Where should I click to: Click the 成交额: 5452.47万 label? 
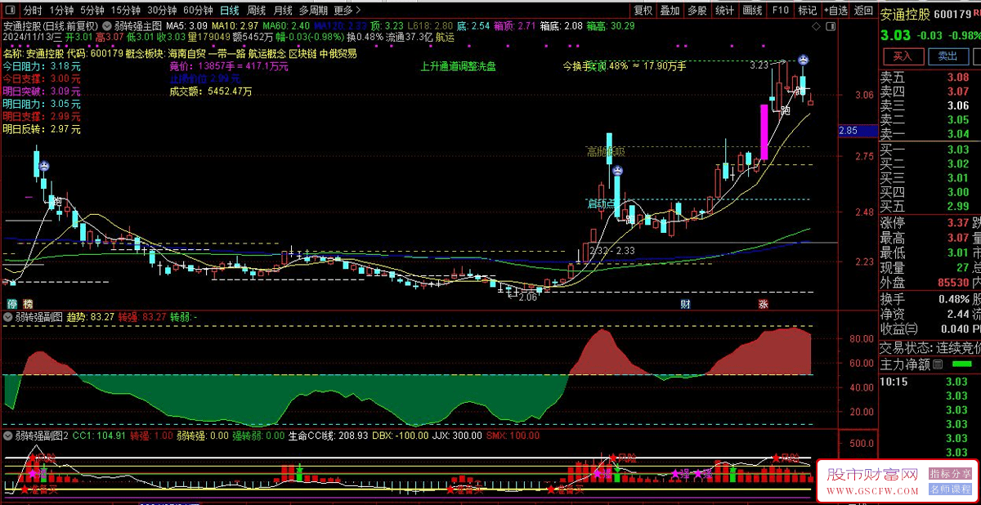(211, 92)
